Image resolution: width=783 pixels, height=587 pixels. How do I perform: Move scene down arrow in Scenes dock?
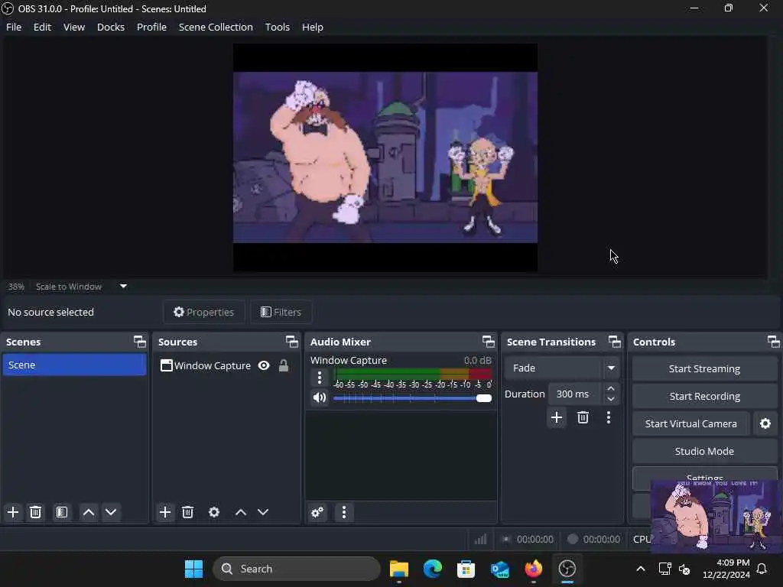[x=111, y=512]
